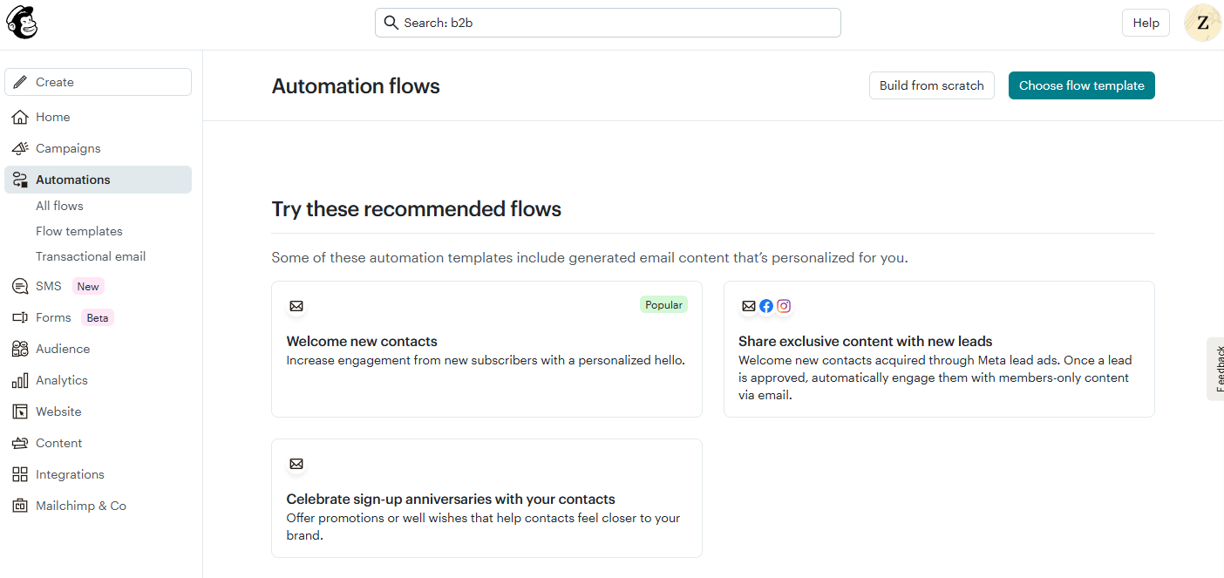Click the Audience people icon
This screenshot has height=578, width=1224.
click(x=20, y=349)
